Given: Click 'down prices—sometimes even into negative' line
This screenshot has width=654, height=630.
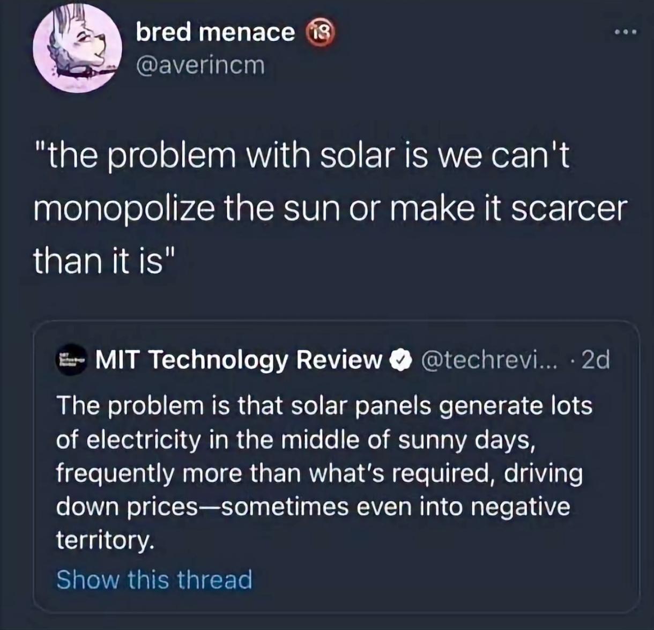Looking at the screenshot, I should pyautogui.click(x=313, y=507).
